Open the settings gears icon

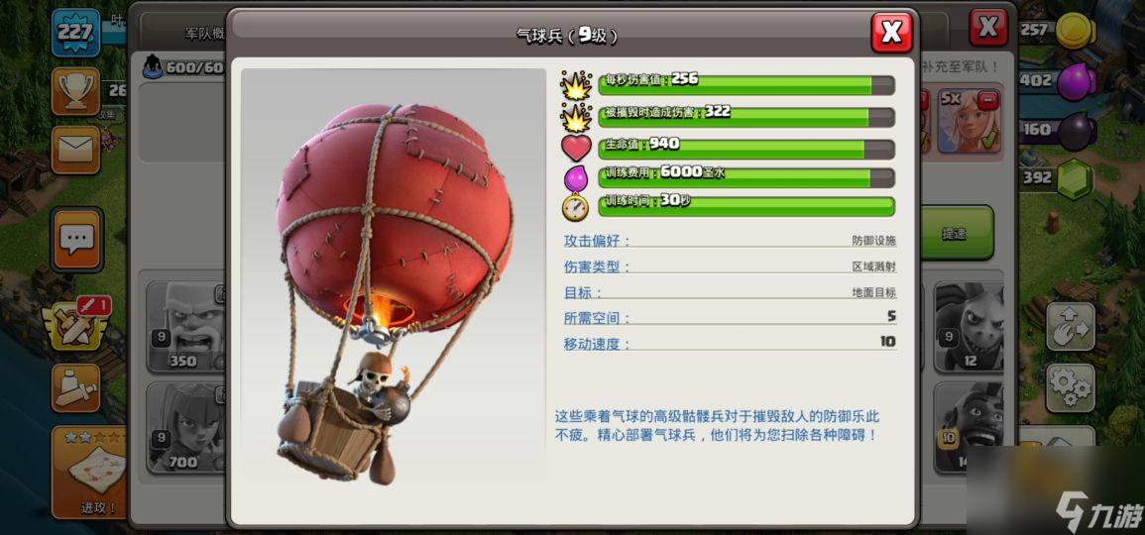coord(1071,387)
